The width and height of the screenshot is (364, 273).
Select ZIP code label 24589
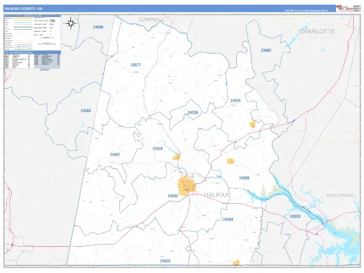pos(244,178)
